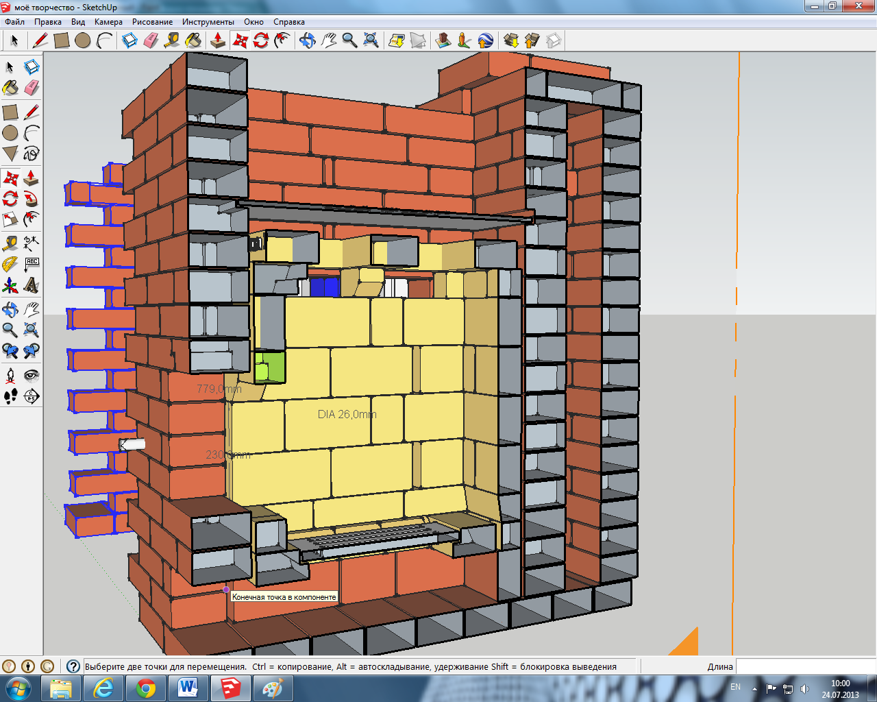Select the Scale tool
877x702 pixels.
pyautogui.click(x=10, y=219)
